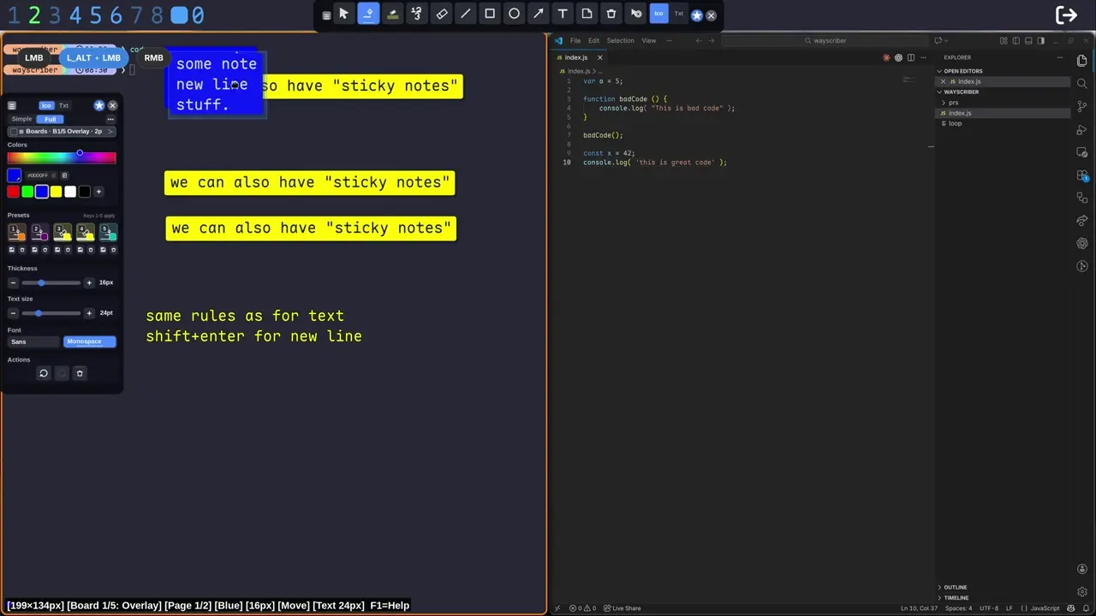Open the File menu in VS Code
This screenshot has width=1096, height=616.
tap(575, 40)
